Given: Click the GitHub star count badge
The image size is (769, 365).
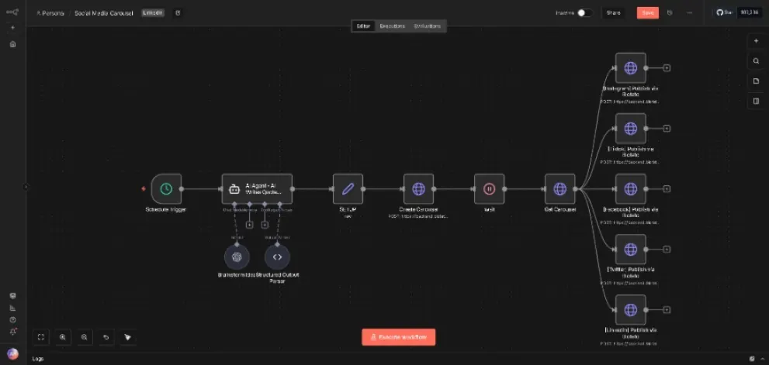Looking at the screenshot, I should pos(748,12).
